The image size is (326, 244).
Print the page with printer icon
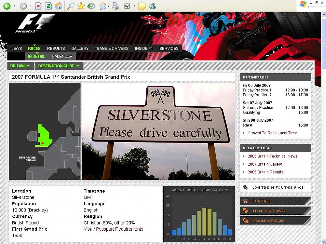116,6
